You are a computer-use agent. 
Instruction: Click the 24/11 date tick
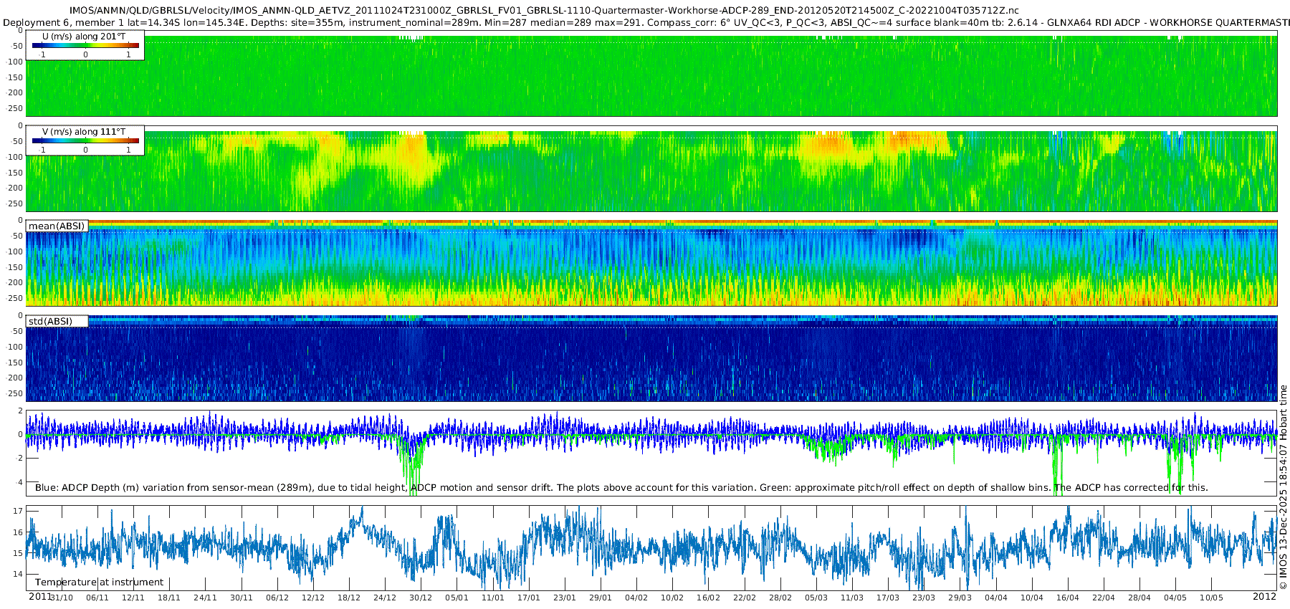tap(205, 598)
